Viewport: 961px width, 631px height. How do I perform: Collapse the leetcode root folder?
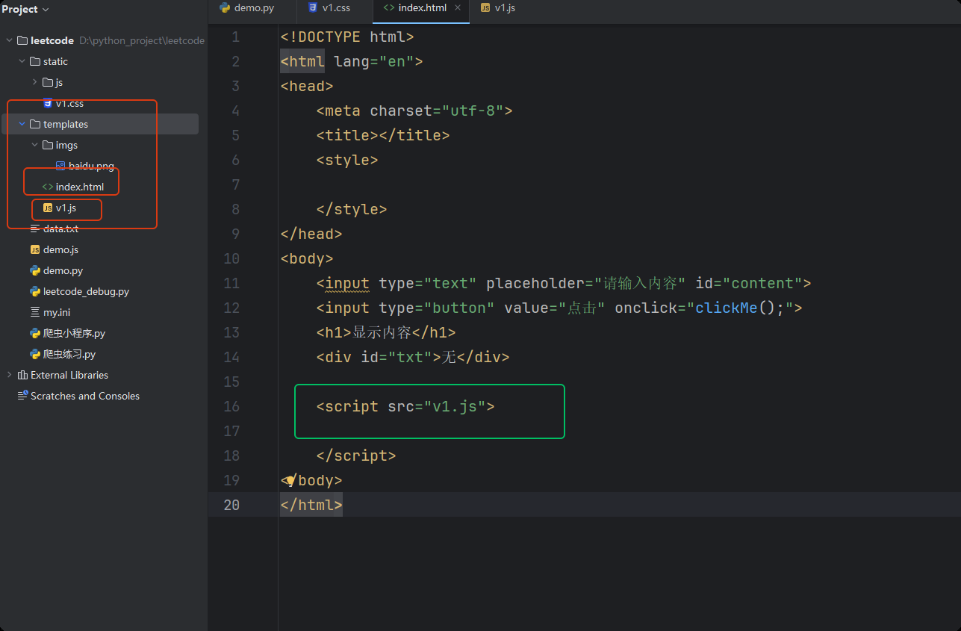[9, 40]
